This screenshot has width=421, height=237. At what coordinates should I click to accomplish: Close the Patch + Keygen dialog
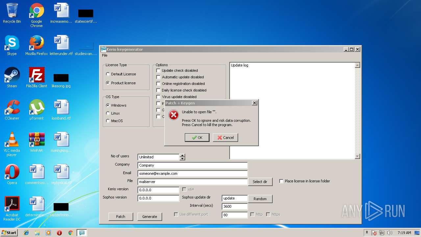(x=254, y=103)
